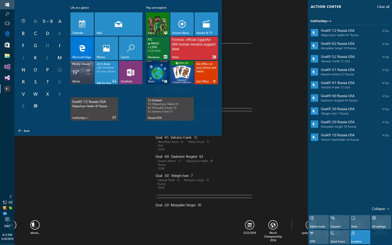This screenshot has height=245, width=392.
Task: Open the Movies & TV tile
Action: pyautogui.click(x=206, y=24)
